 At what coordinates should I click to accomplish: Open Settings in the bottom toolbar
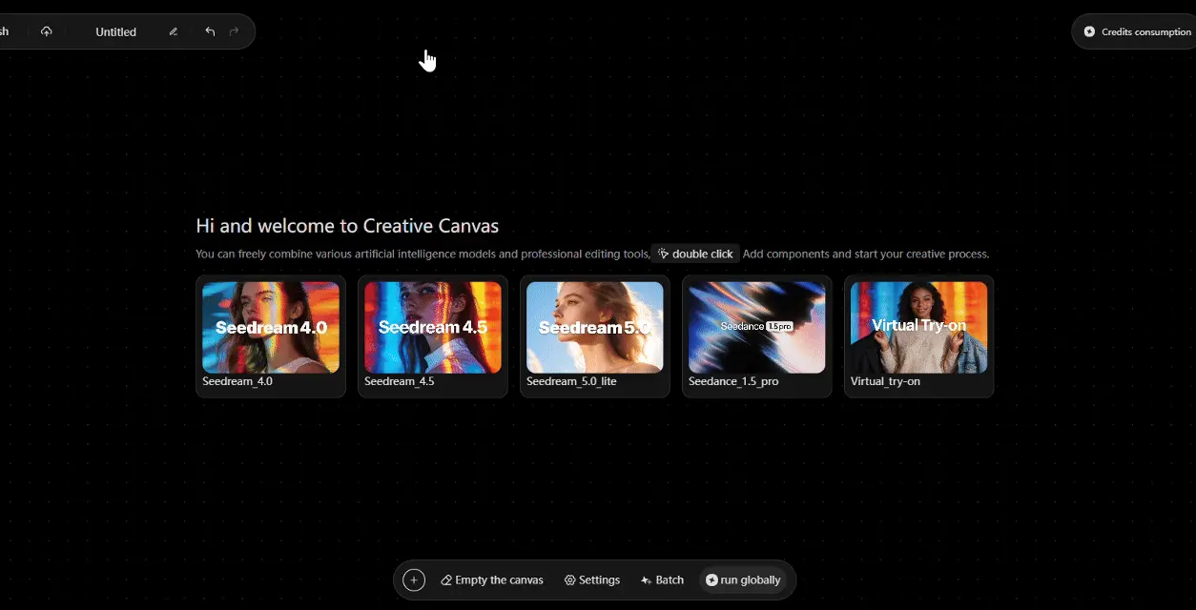592,579
